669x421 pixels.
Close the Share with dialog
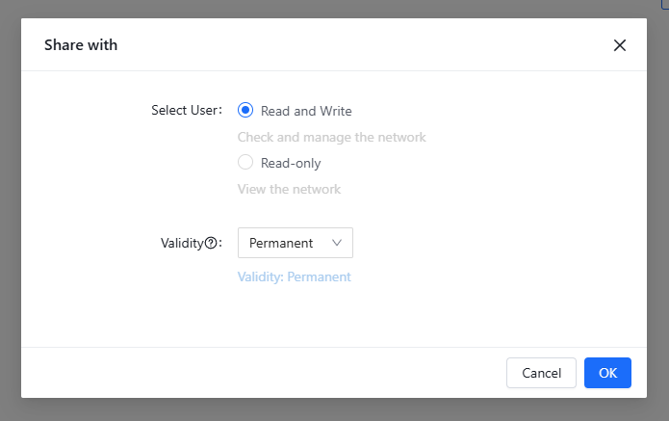click(620, 45)
